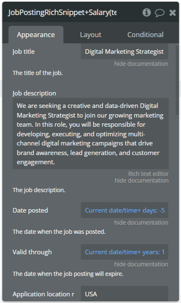Switch to the Appearance tab
This screenshot has width=181, height=303.
click(x=36, y=35)
